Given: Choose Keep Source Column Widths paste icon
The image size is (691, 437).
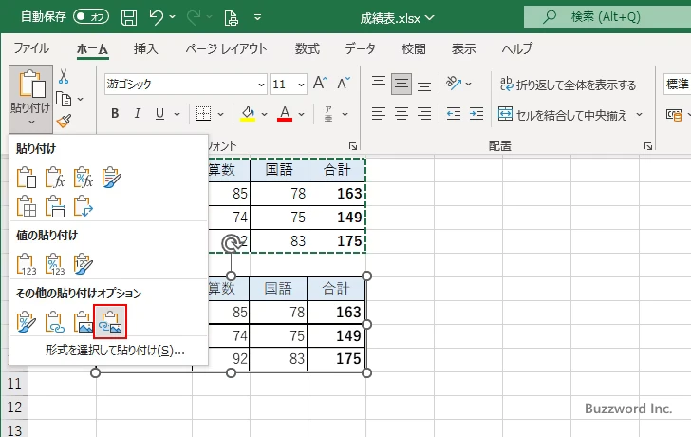Looking at the screenshot, I should [55, 206].
